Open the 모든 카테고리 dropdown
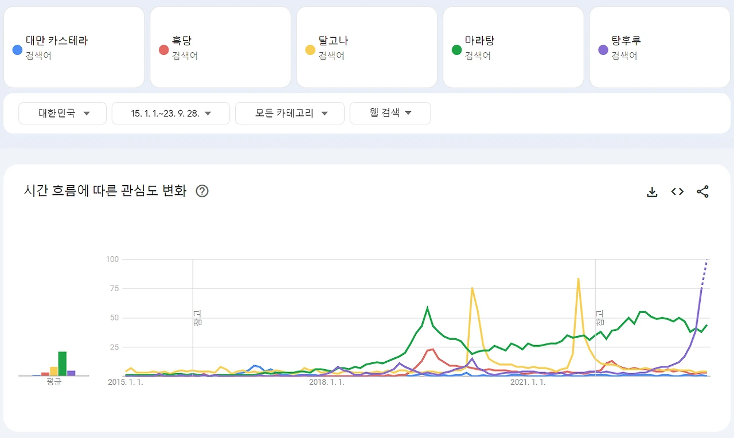 pyautogui.click(x=289, y=113)
